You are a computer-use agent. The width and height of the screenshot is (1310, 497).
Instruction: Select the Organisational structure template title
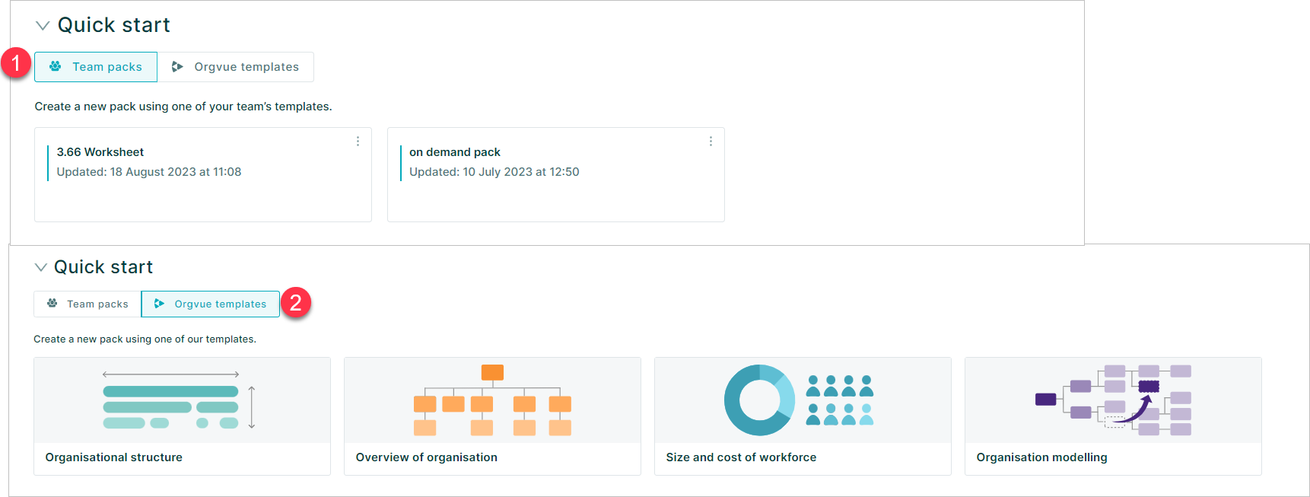pos(113,457)
